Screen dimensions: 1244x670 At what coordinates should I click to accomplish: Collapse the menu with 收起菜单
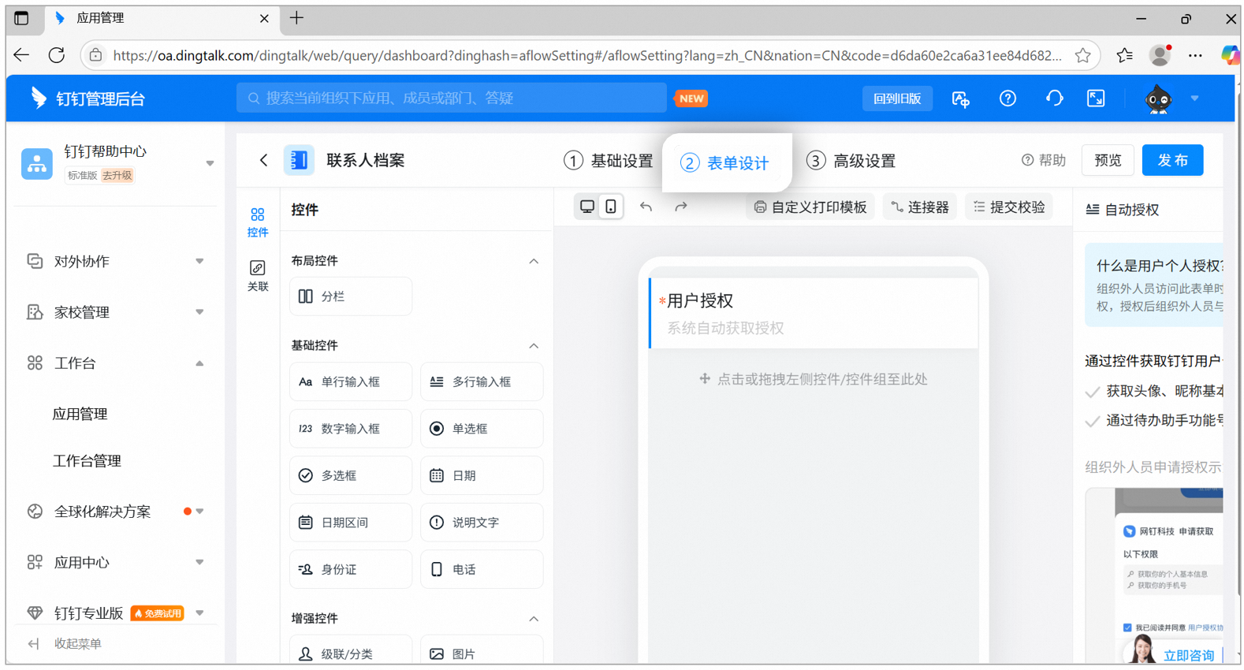[65, 644]
